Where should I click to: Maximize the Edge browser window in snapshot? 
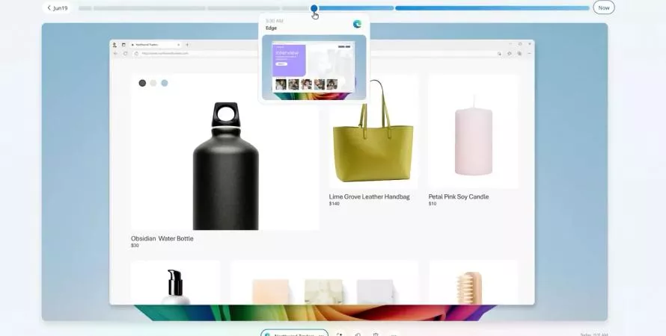pyautogui.click(x=520, y=44)
